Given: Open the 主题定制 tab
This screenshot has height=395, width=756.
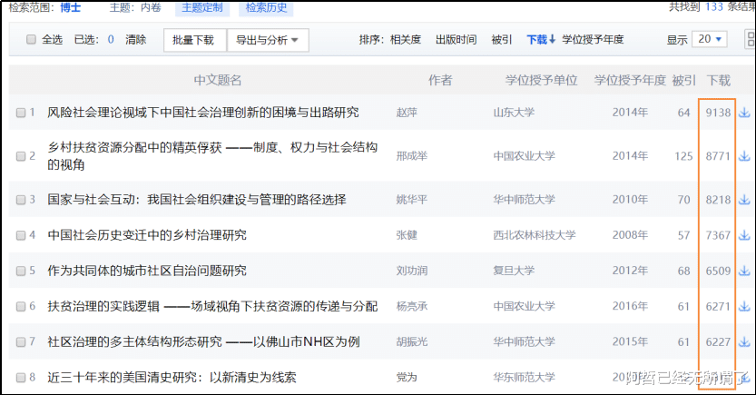Looking at the screenshot, I should click(202, 7).
